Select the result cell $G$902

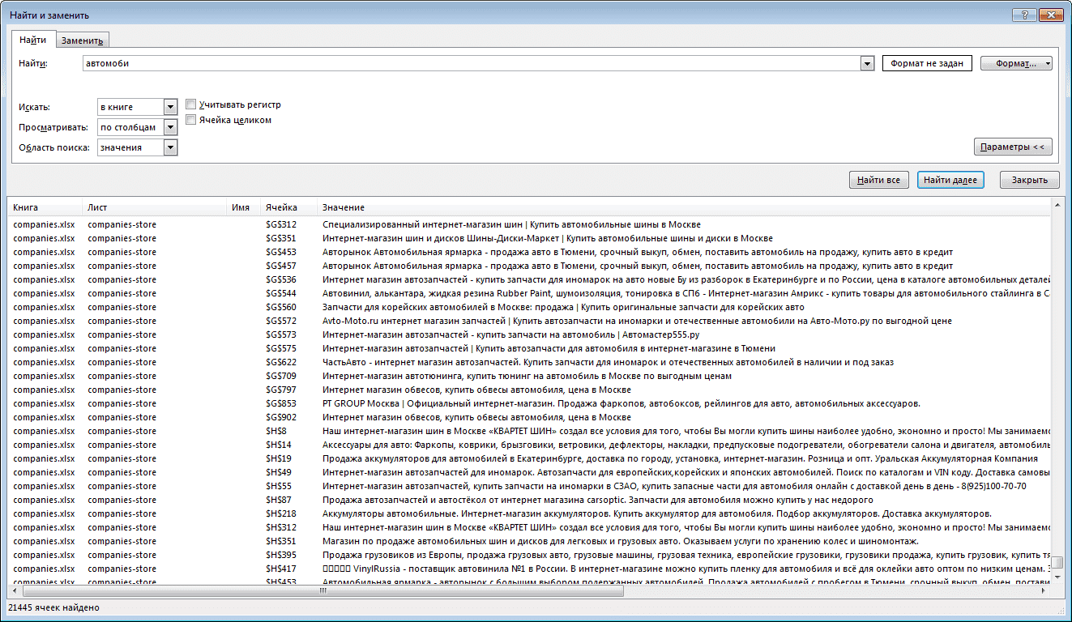(281, 417)
